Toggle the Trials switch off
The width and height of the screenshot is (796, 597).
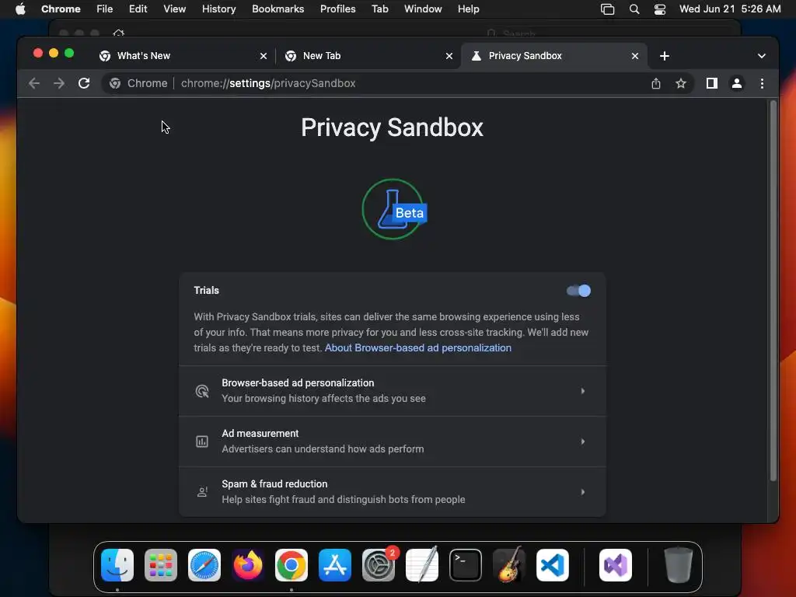578,291
